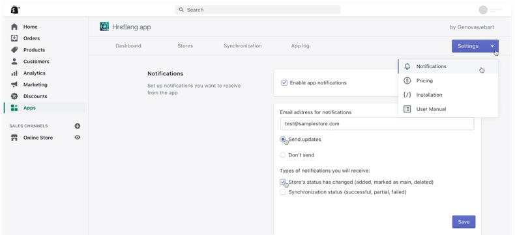
Task: Open the App log tab
Action: pyautogui.click(x=300, y=45)
